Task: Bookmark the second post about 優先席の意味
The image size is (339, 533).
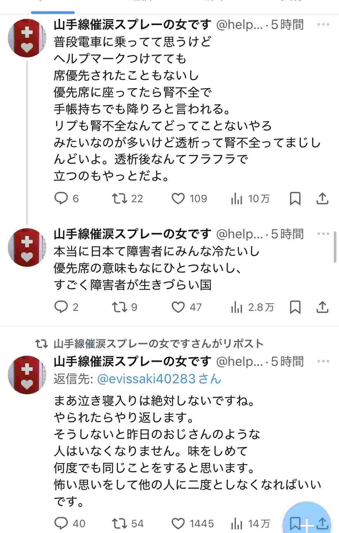Action: [295, 307]
